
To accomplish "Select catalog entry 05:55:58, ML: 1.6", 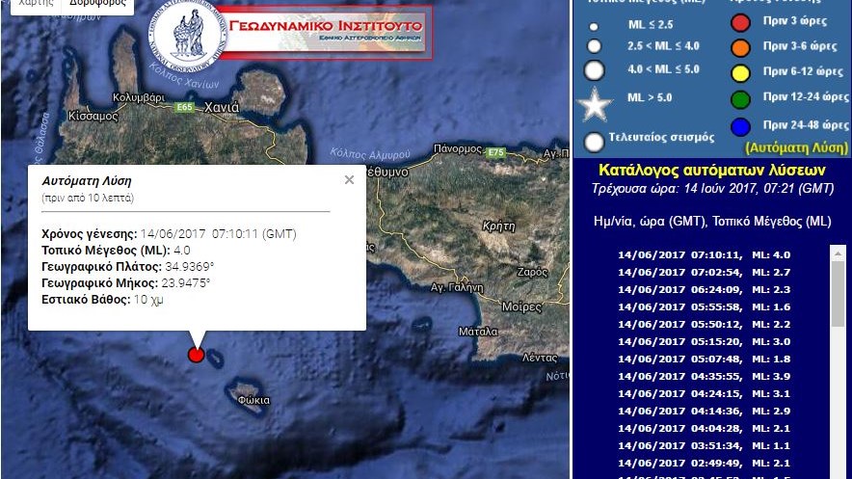I will [x=705, y=306].
